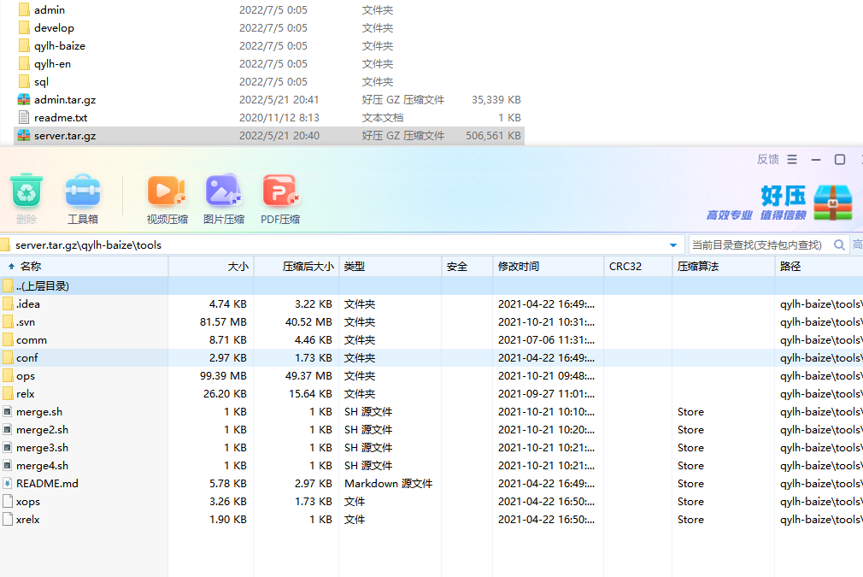The height and width of the screenshot is (577, 863).
Task: Open the PDF压缩 tool
Action: click(280, 193)
